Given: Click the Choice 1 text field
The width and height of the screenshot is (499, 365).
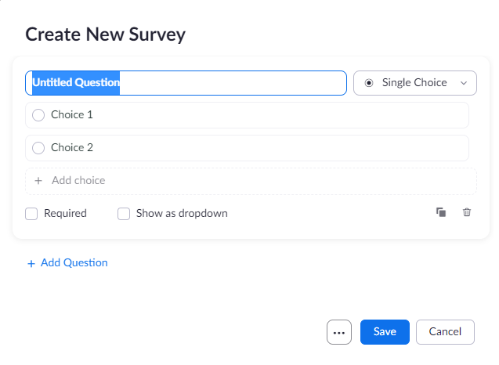Looking at the screenshot, I should (259, 115).
